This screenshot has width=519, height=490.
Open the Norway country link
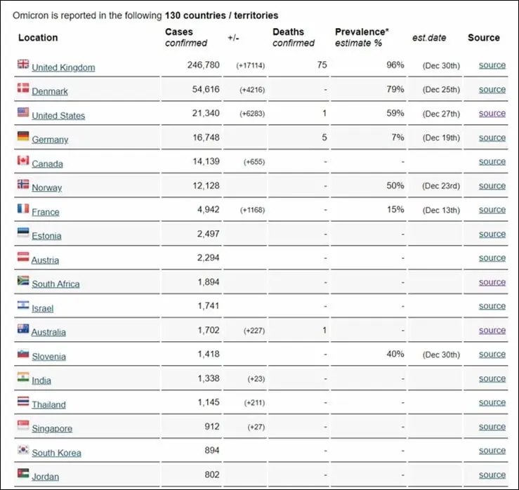tap(47, 187)
